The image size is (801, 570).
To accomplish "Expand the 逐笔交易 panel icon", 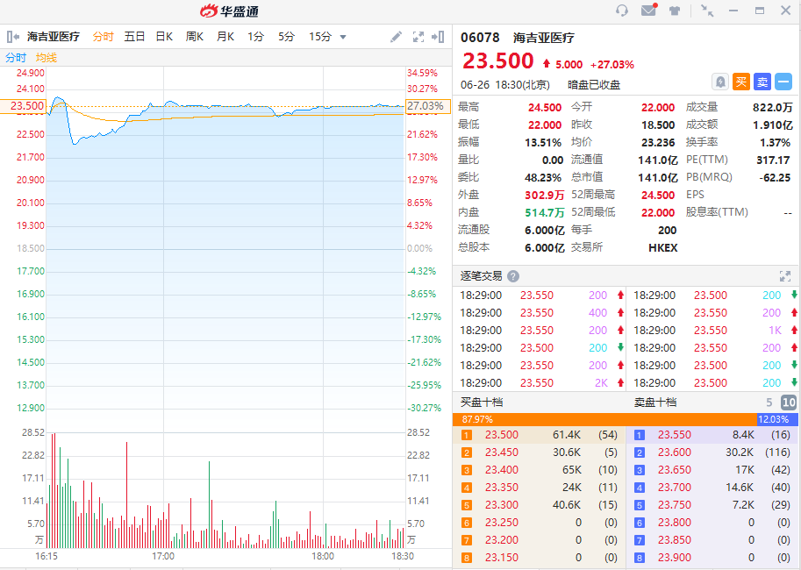I will point(785,276).
